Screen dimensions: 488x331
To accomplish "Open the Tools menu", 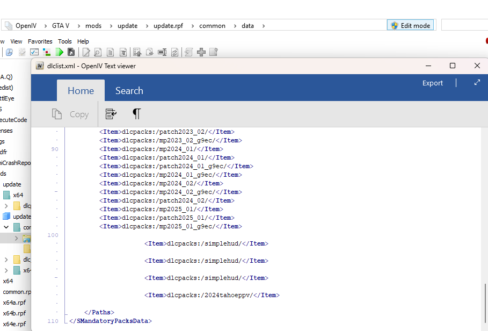I will [x=64, y=41].
